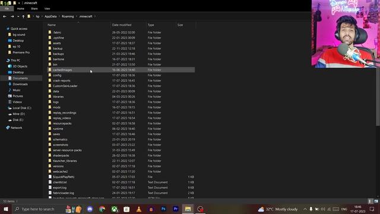Select the fabricloader.log file icon
Image resolution: width=380 pixels, height=214 pixels.
(x=50, y=193)
